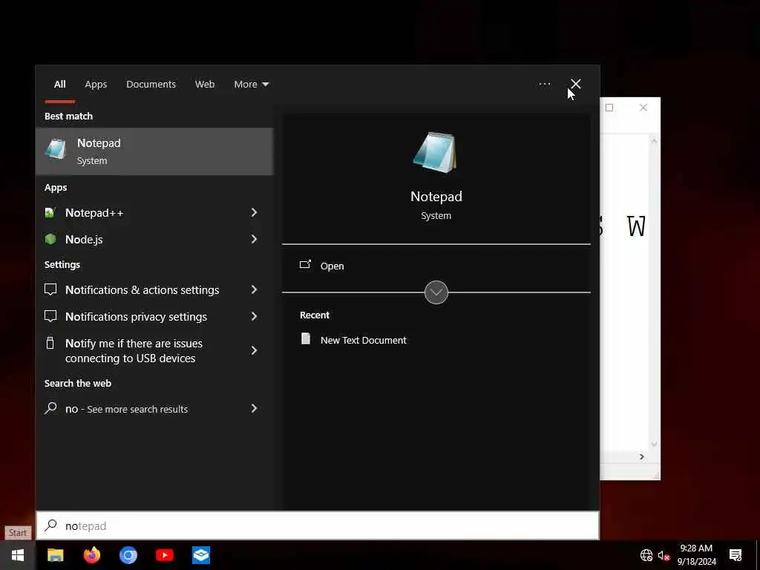Open the More filter dropdown

(251, 85)
